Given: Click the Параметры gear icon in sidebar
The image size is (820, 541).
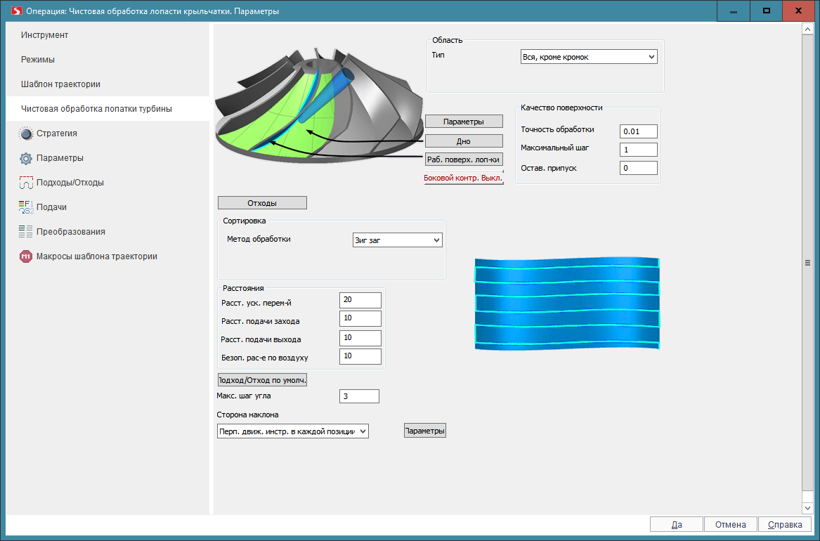Looking at the screenshot, I should click(x=25, y=158).
